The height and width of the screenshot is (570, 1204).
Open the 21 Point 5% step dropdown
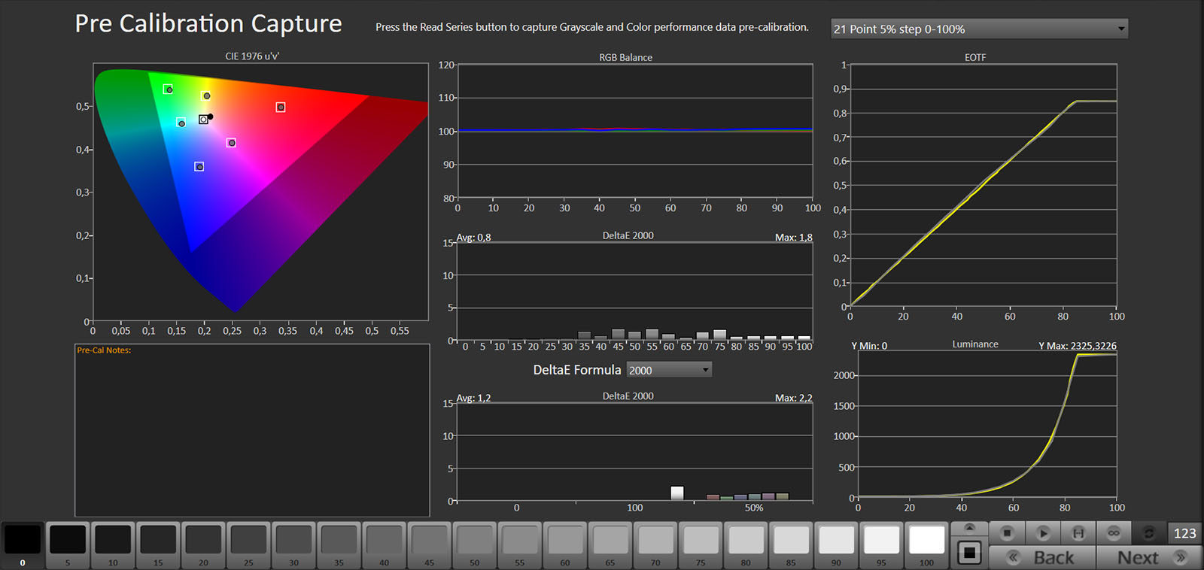[x=979, y=29]
